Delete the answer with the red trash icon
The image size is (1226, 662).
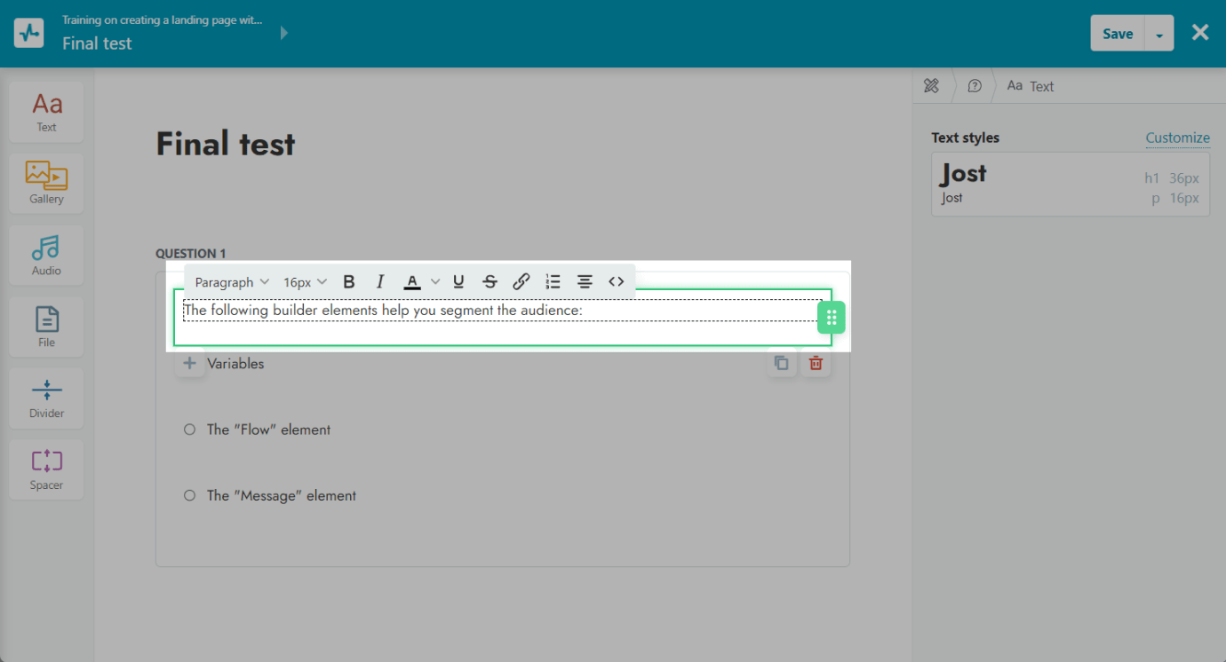[x=816, y=363]
